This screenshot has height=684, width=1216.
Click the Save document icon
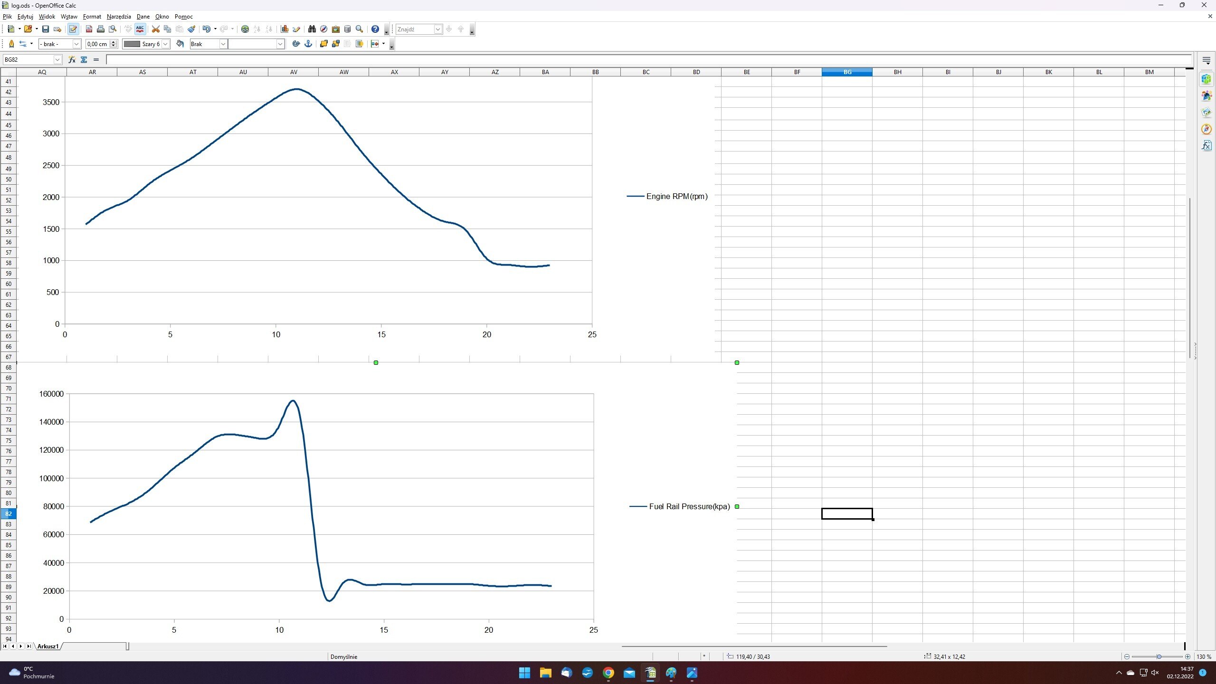(46, 29)
